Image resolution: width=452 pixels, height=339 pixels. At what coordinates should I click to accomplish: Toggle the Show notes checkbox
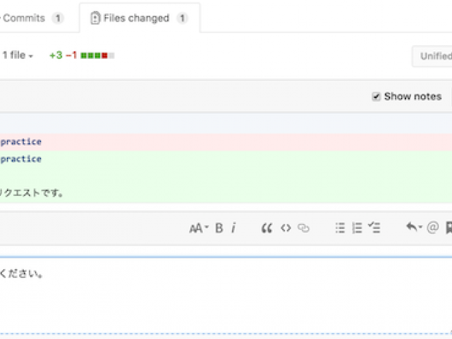(376, 97)
